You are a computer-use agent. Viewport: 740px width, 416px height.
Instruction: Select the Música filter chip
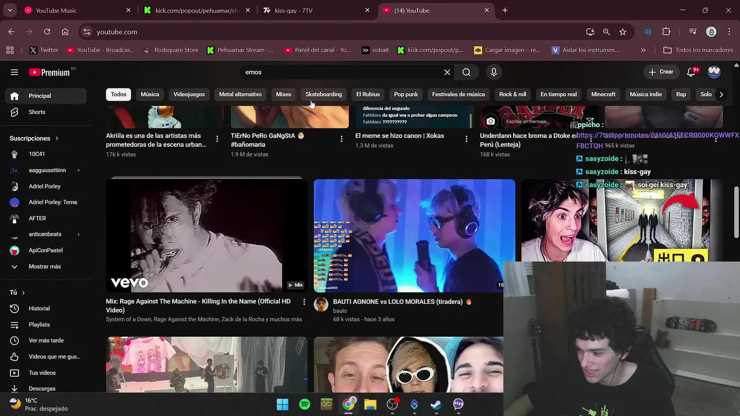pyautogui.click(x=150, y=94)
